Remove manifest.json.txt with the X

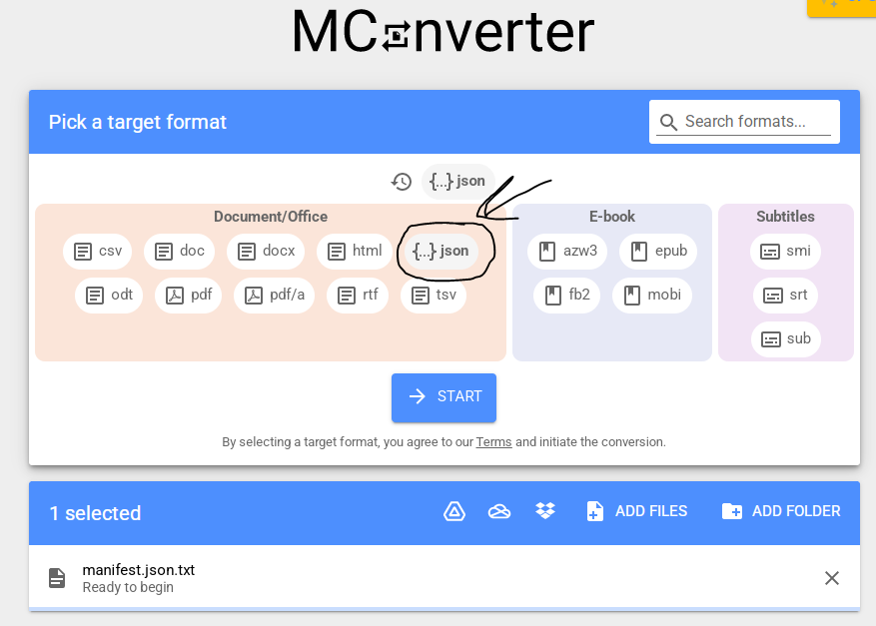click(x=832, y=578)
